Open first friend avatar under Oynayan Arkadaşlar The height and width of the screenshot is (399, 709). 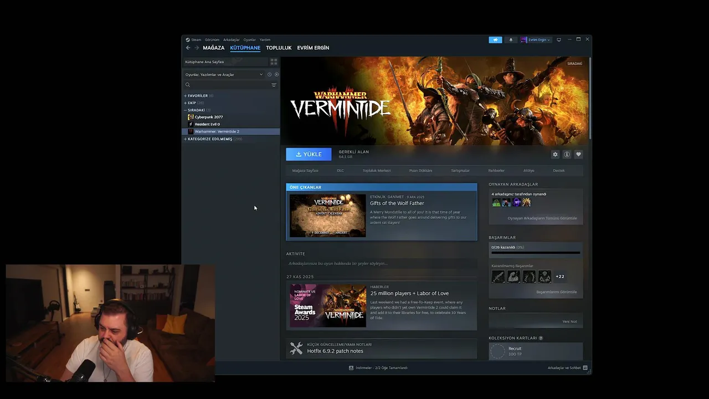496,203
